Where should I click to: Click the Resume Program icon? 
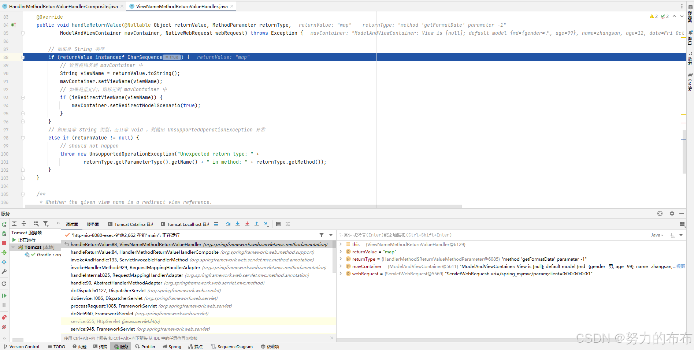tap(4, 295)
